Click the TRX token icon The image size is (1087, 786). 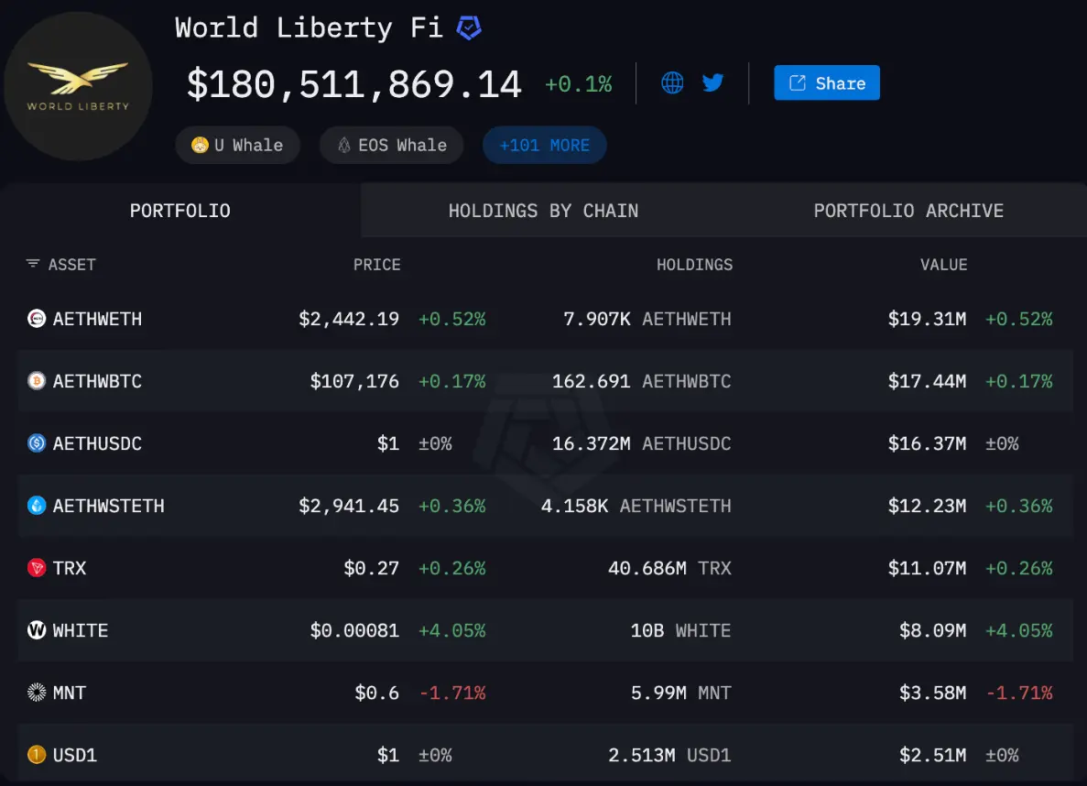37,568
